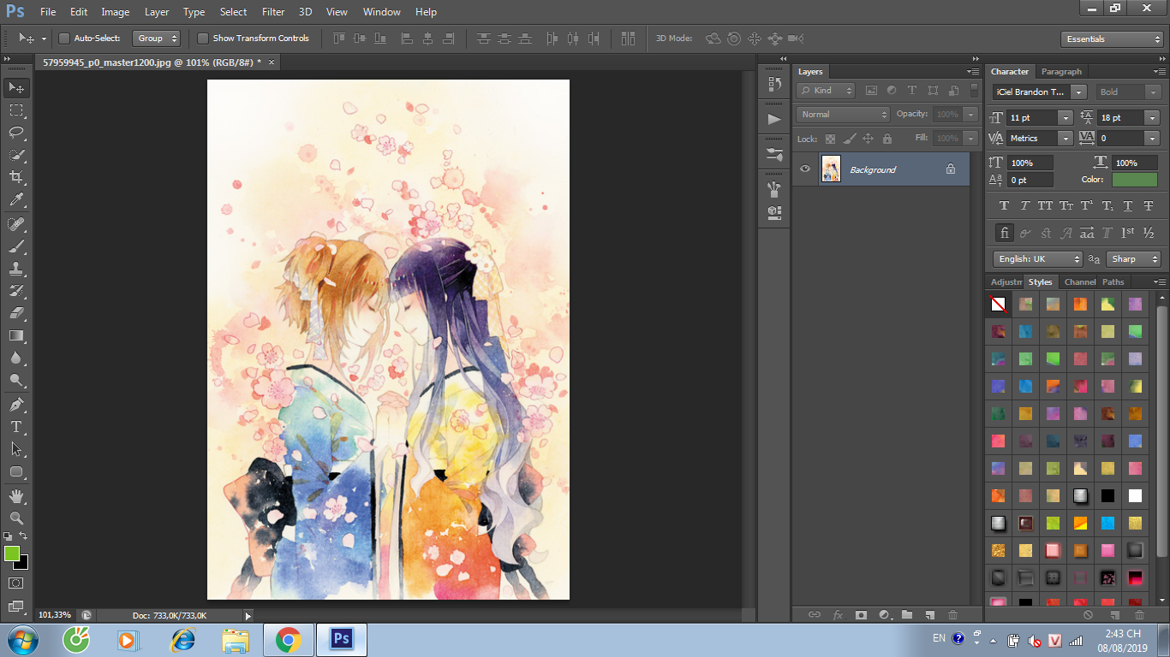Select the Zoom tool

click(16, 518)
